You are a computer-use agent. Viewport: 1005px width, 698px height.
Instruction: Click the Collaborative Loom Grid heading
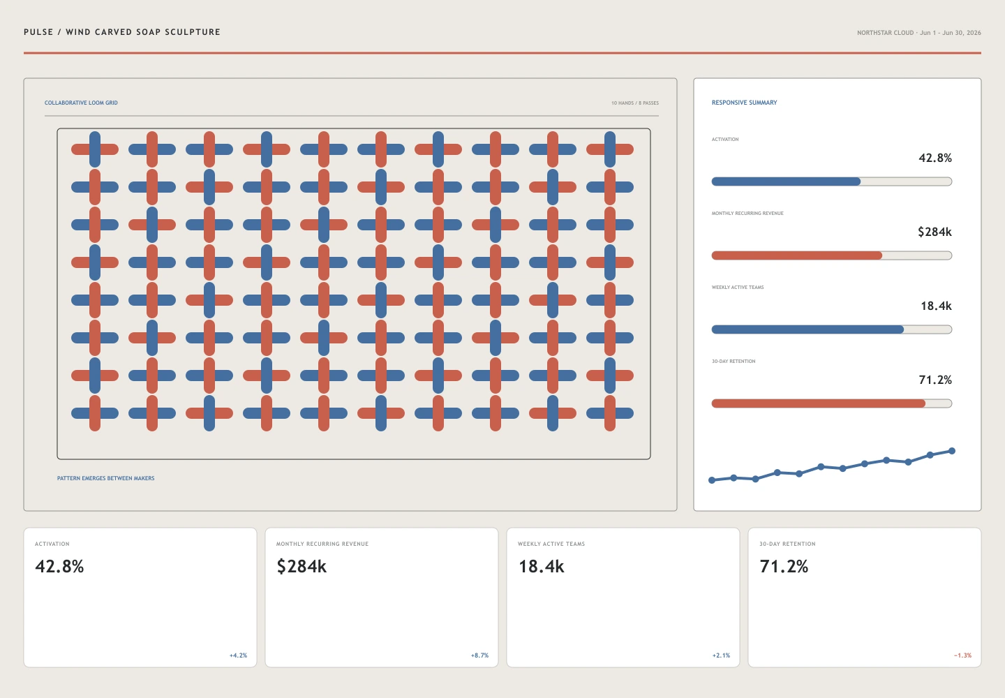(81, 103)
